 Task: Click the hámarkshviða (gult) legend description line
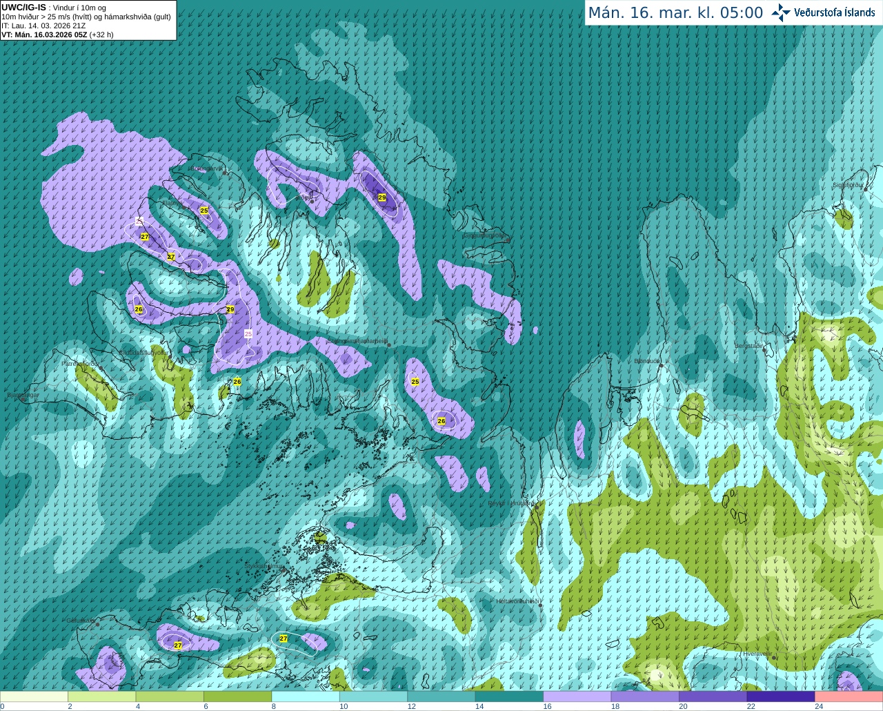[x=86, y=17]
